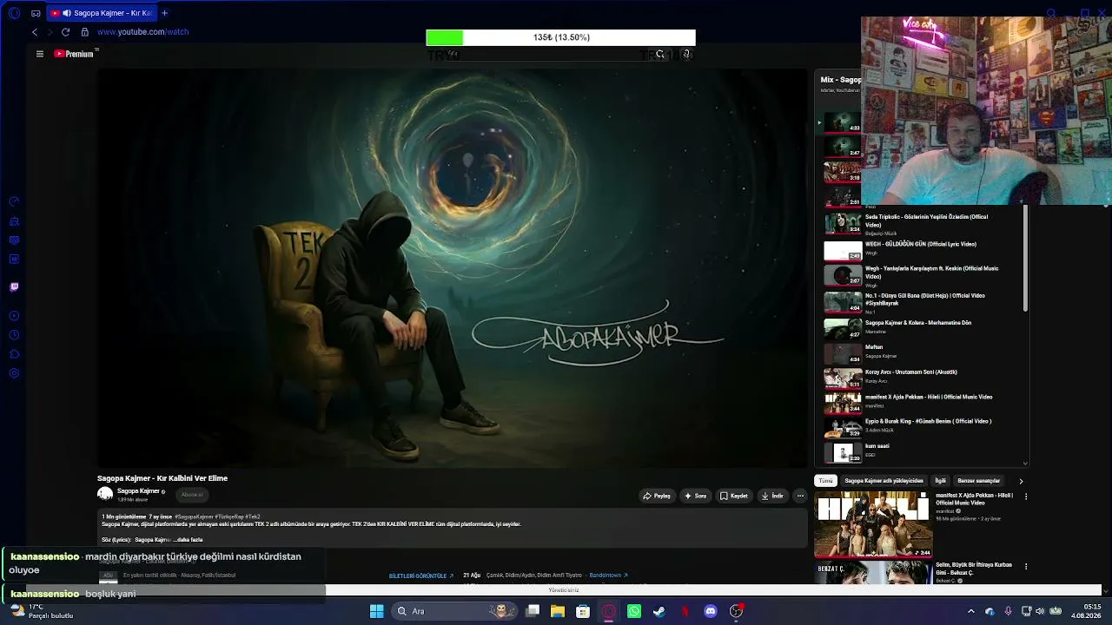Mute the tab via speaker icon

click(67, 13)
